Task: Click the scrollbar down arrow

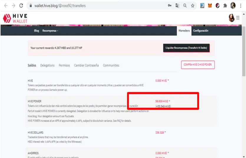Action: (x=244, y=157)
